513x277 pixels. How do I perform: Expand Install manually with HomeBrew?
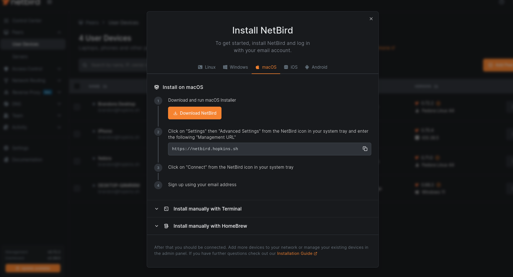tap(262, 226)
